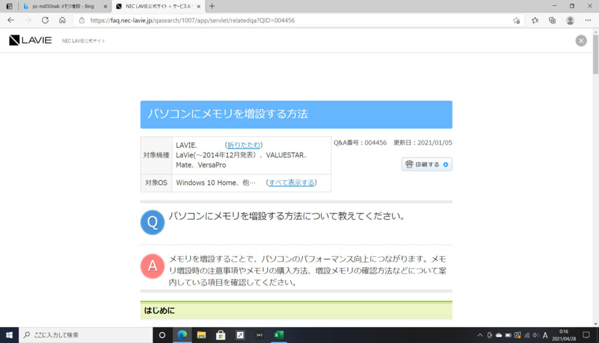Image resolution: width=599 pixels, height=343 pixels.
Task: Click the URL address bar
Action: pyautogui.click(x=292, y=20)
